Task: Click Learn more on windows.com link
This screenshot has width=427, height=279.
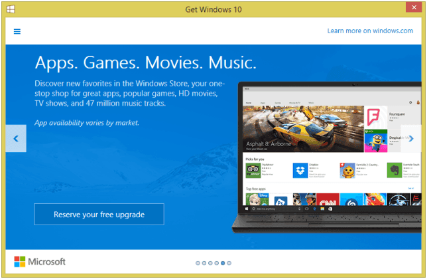Action: click(x=370, y=31)
